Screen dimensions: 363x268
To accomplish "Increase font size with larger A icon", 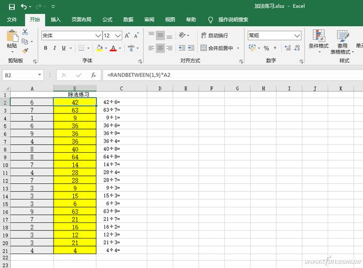I will tap(127, 36).
